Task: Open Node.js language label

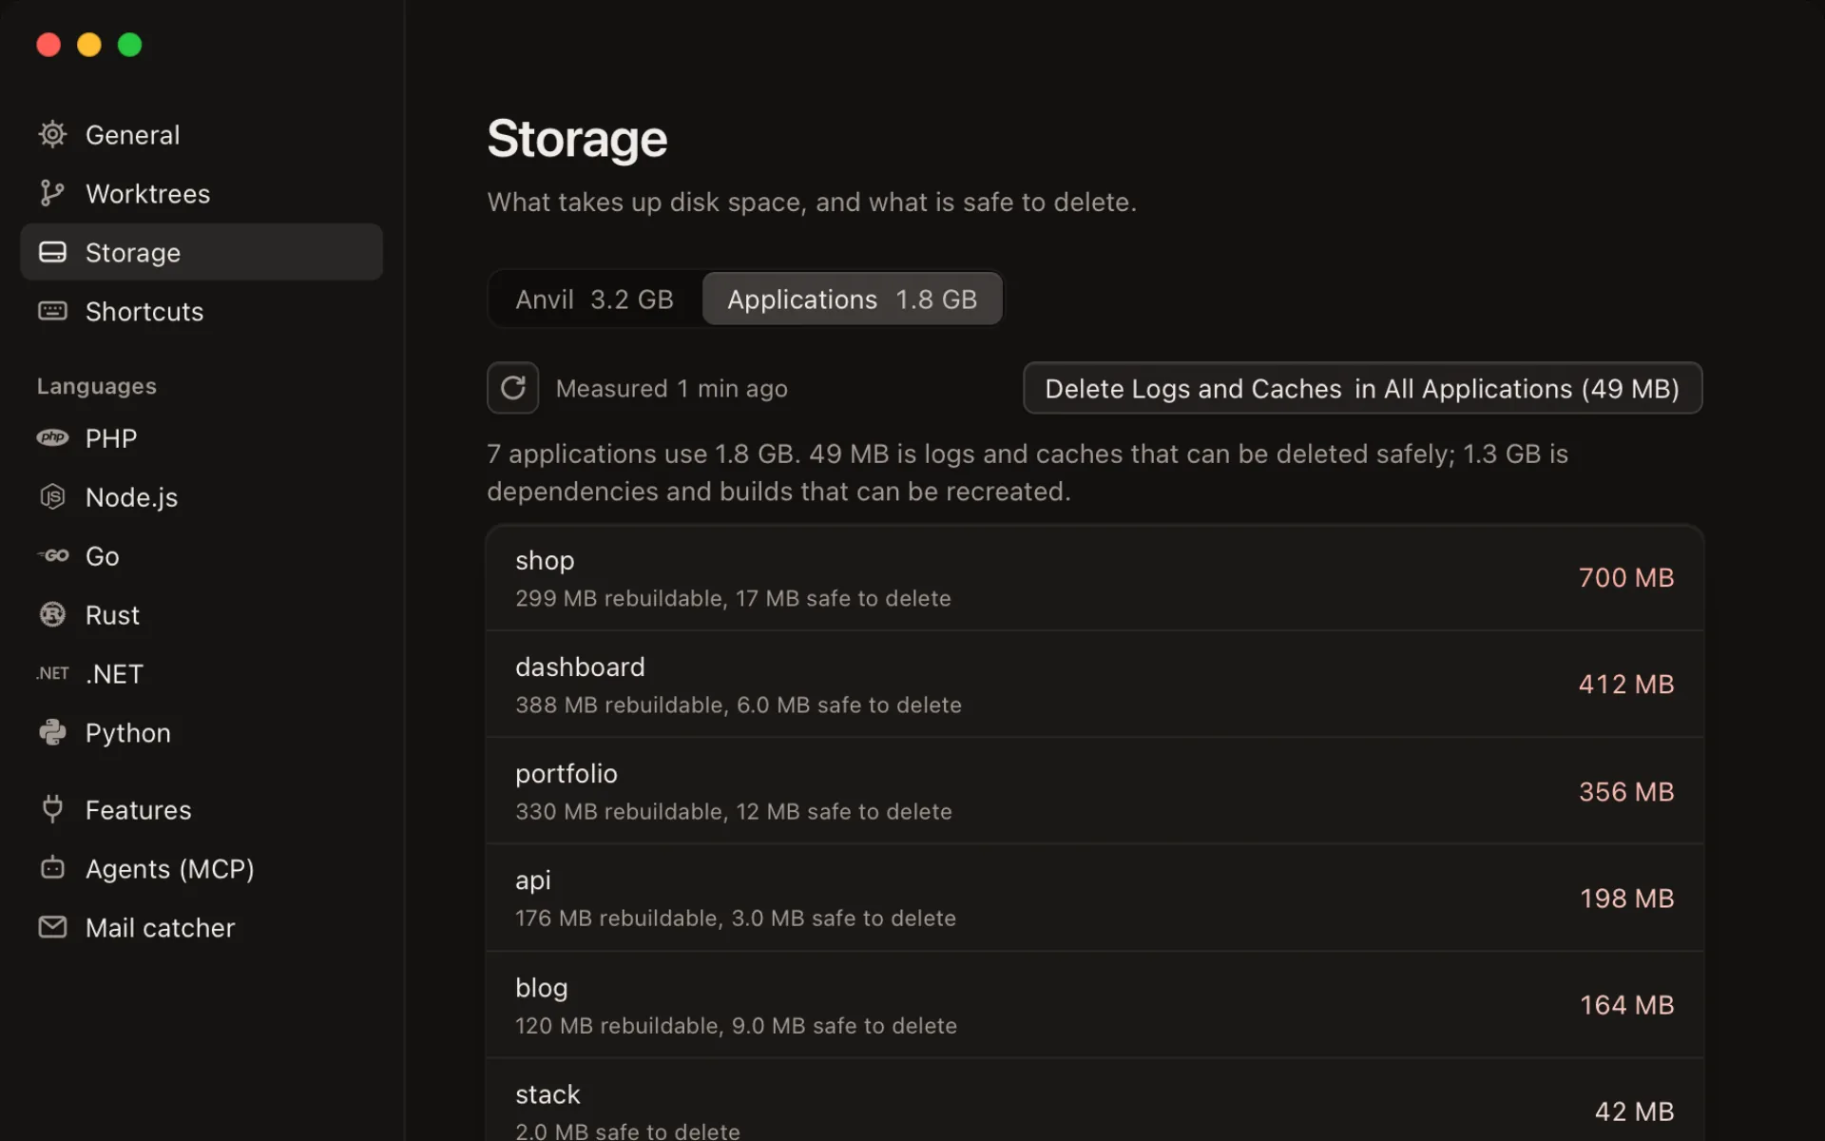Action: (x=131, y=497)
